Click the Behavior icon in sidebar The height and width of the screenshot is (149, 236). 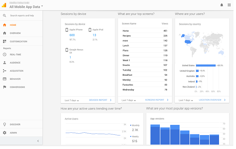[4, 79]
